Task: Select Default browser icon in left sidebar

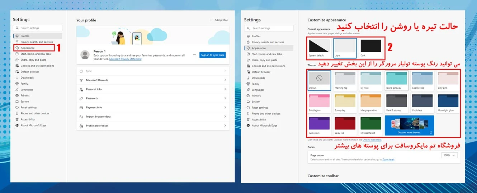Action: 17,72
